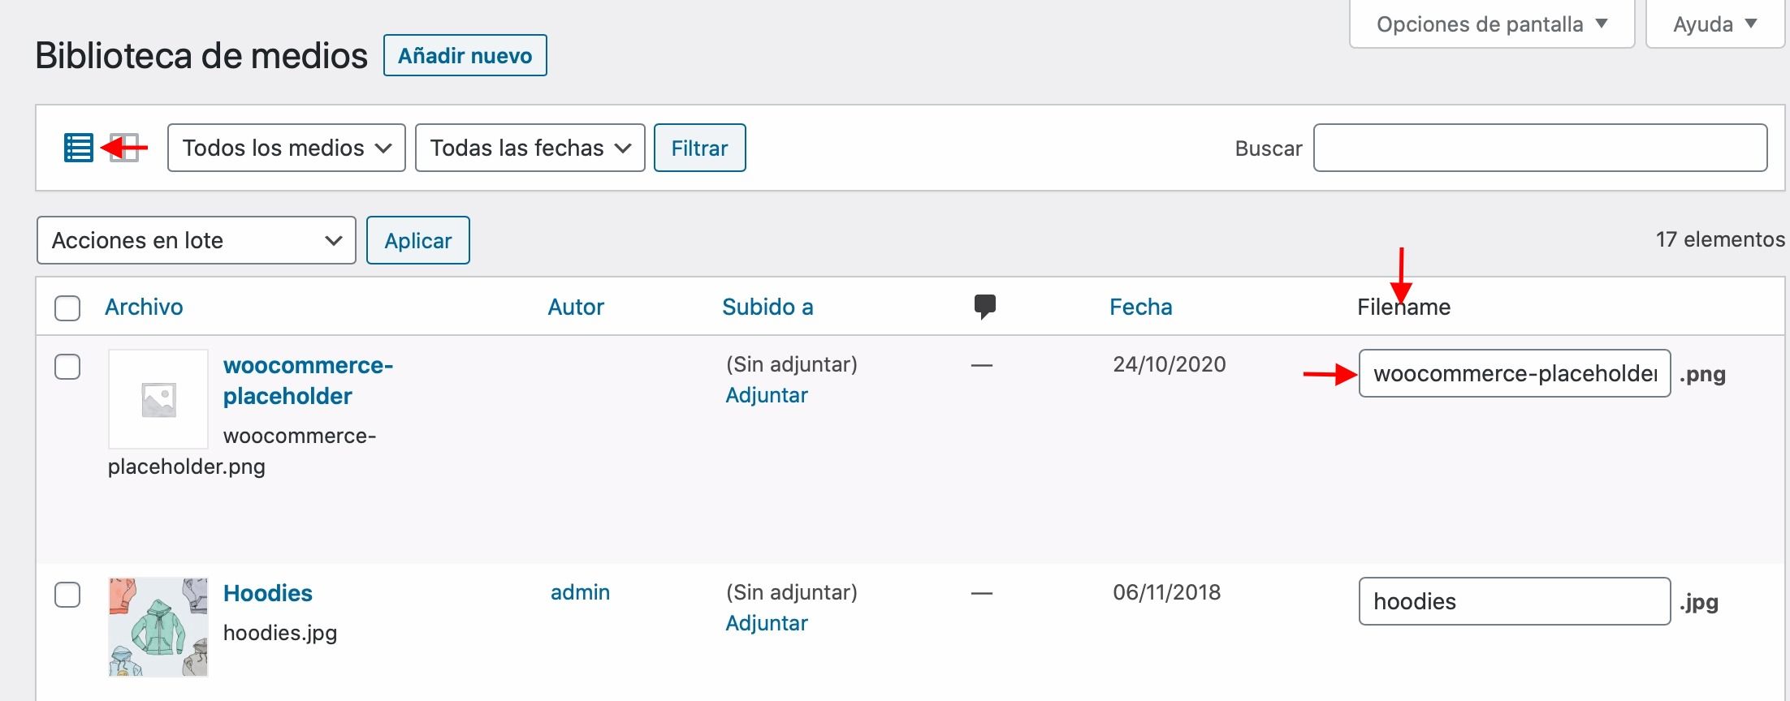Check the Hoodies row checkbox

[67, 595]
